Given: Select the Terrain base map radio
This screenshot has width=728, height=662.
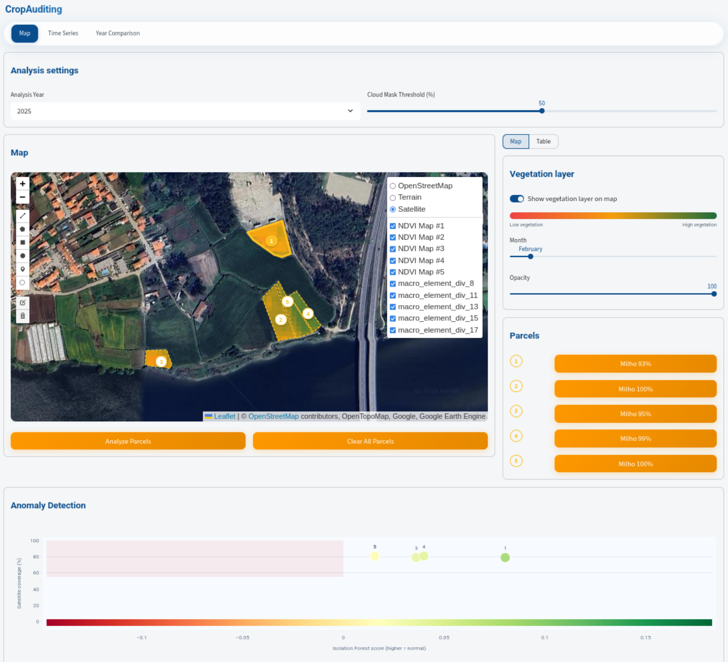Looking at the screenshot, I should 393,197.
